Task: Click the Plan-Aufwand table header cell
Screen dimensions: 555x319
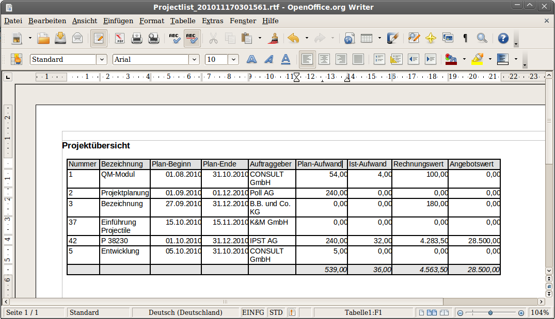Action: 320,164
